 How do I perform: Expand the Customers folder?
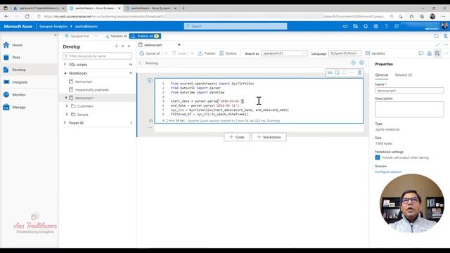[x=67, y=106]
